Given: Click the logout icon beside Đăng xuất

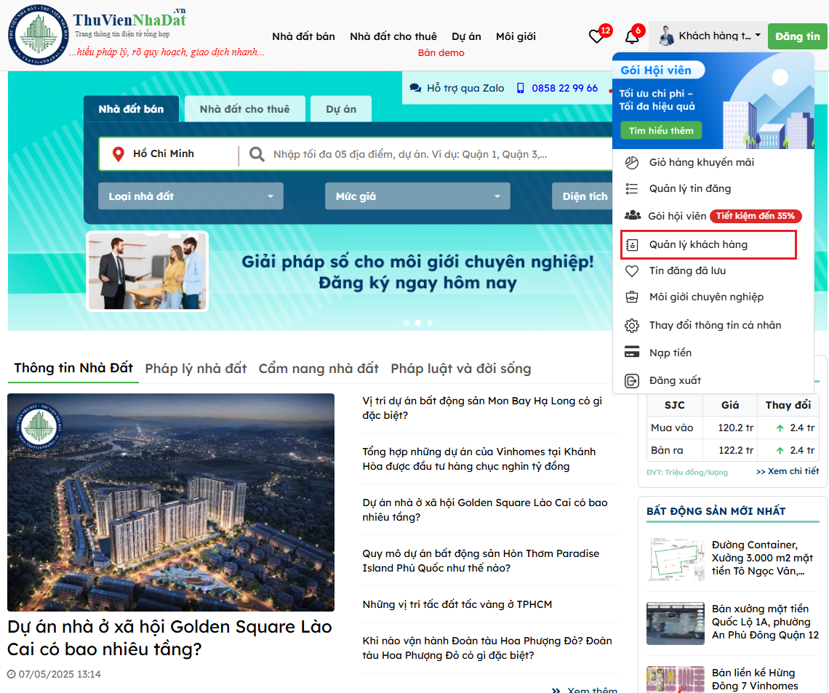Looking at the screenshot, I should (x=632, y=380).
